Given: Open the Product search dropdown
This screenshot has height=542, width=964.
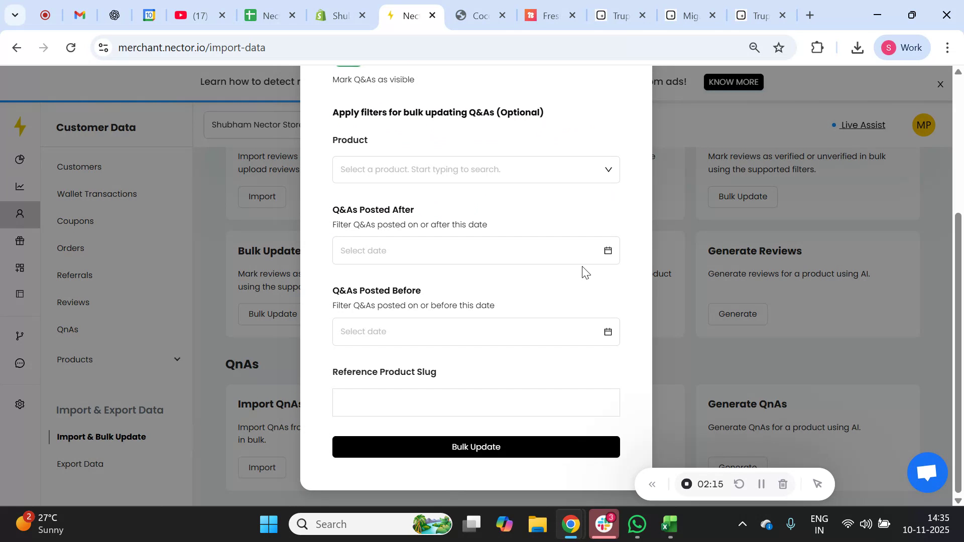Looking at the screenshot, I should coord(475,169).
